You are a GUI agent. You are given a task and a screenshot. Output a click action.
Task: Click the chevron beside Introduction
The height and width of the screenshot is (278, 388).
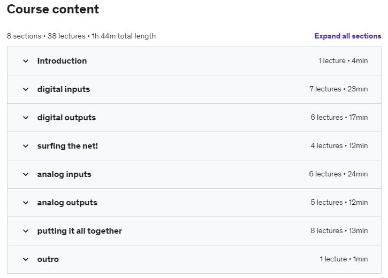pos(26,61)
